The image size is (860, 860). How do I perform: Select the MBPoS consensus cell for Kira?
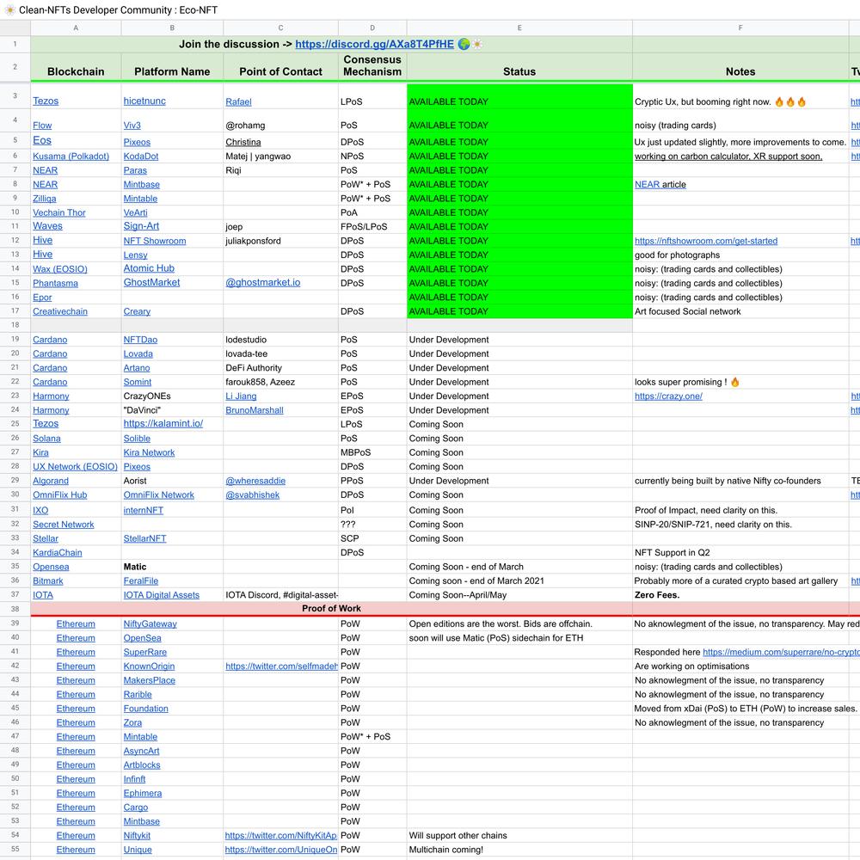click(372, 452)
